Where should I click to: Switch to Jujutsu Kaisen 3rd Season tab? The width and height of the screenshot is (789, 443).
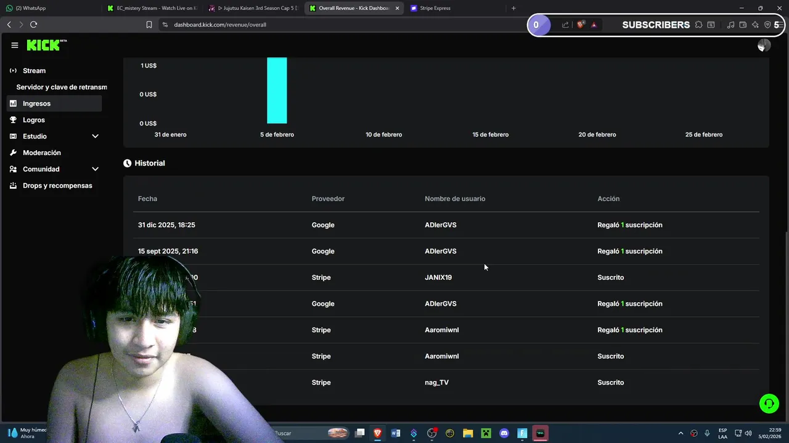click(253, 8)
